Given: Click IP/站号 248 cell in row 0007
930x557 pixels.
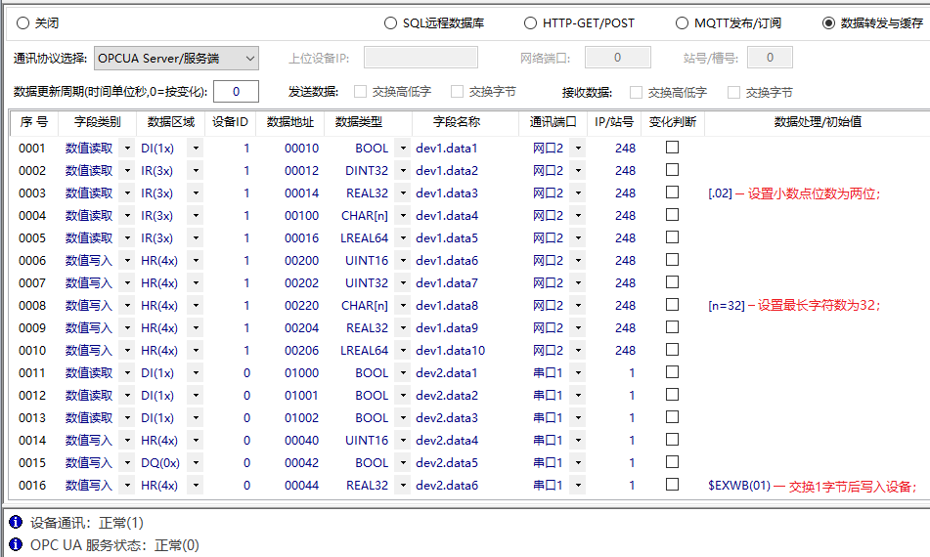Looking at the screenshot, I should tap(625, 282).
